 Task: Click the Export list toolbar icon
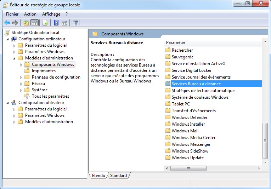[45, 23]
